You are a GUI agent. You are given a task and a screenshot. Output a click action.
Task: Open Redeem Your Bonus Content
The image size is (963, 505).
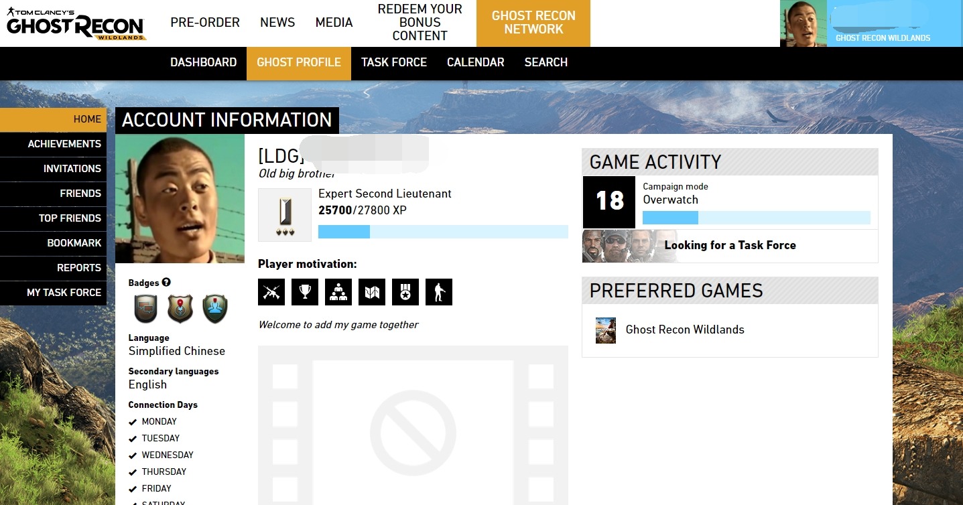click(x=420, y=23)
